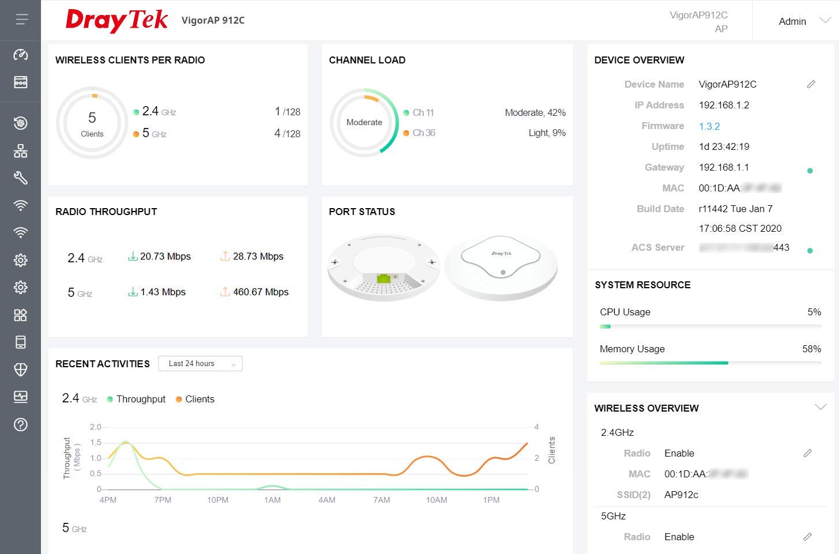Click the mobile device icon in sidebar
This screenshot has width=839, height=554.
click(21, 342)
